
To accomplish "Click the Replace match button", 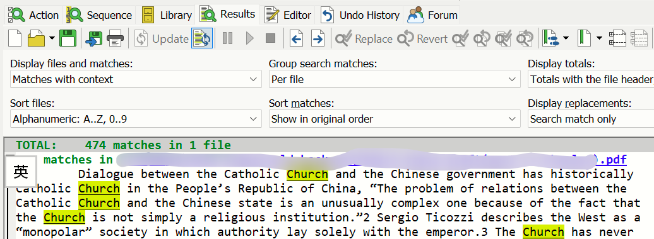I will point(364,38).
